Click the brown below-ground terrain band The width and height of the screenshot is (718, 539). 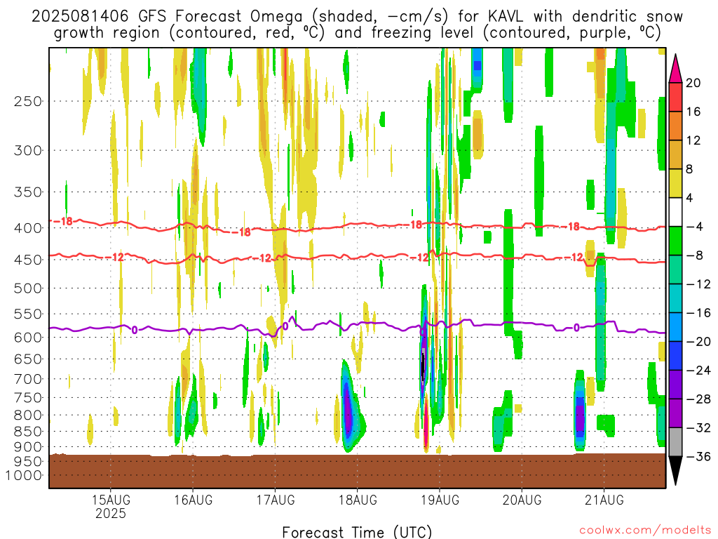pos(357,471)
